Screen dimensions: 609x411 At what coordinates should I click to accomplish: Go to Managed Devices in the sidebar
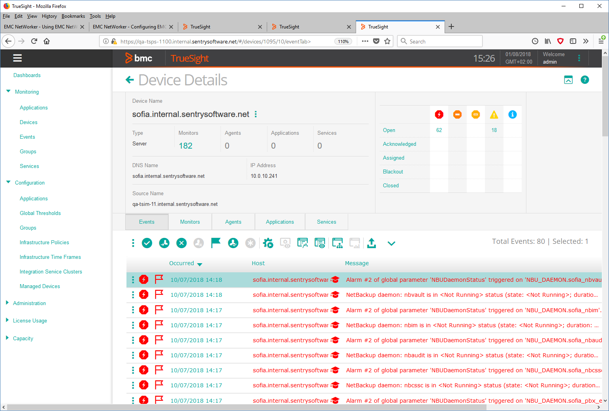click(40, 286)
